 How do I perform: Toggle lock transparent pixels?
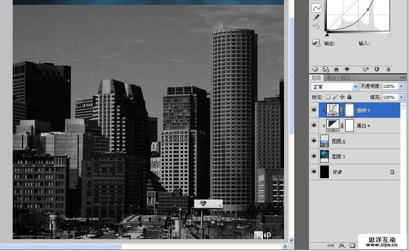[x=328, y=97]
